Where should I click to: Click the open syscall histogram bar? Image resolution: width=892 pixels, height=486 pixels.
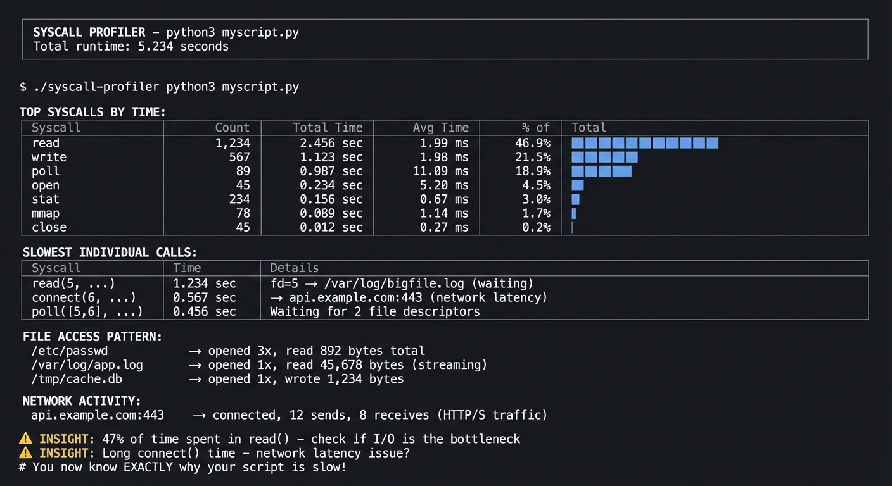click(x=577, y=185)
